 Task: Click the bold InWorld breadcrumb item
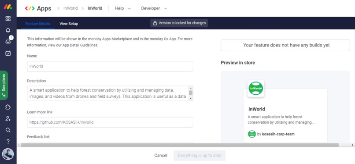point(95,8)
